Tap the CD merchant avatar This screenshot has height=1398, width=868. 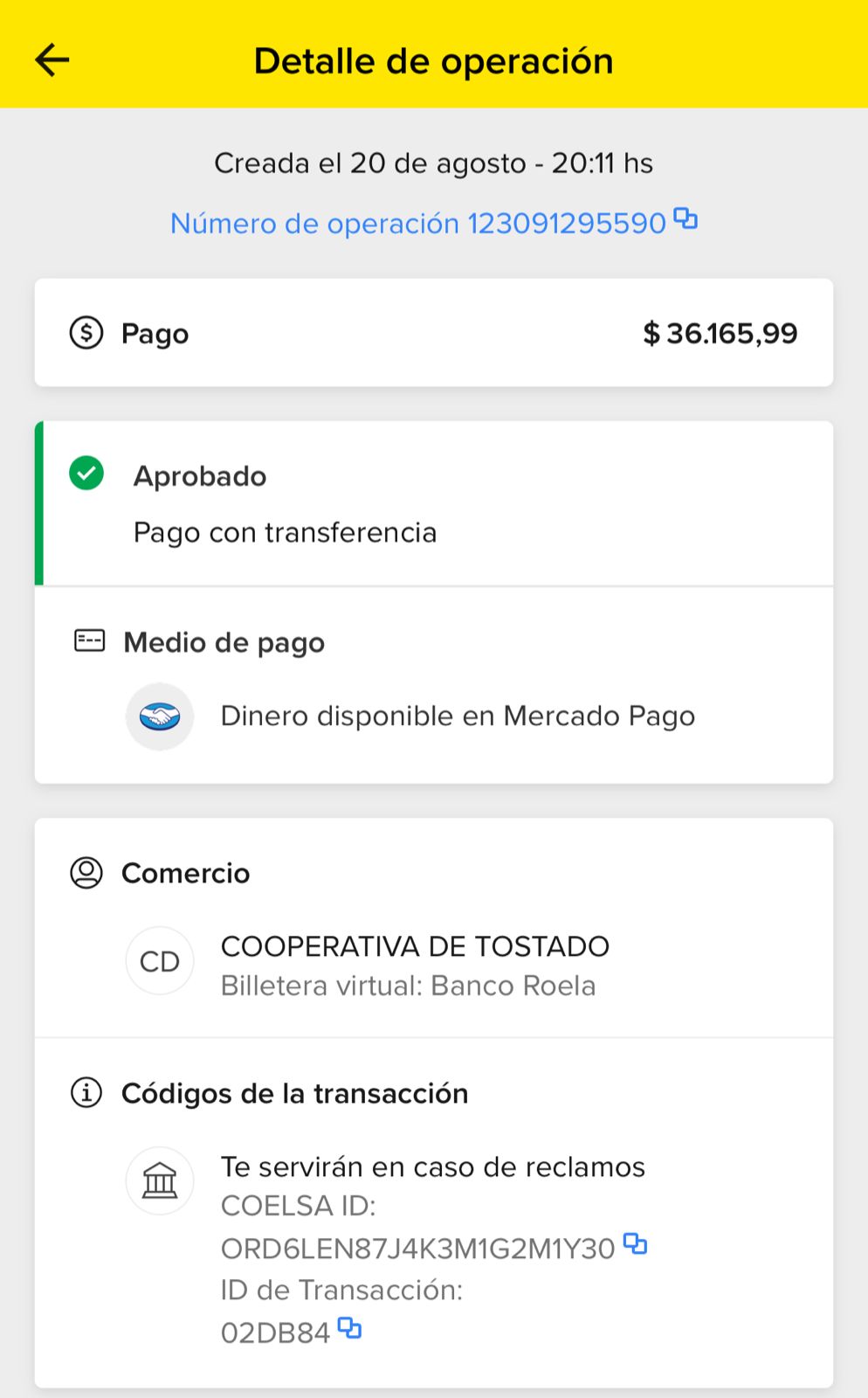[x=160, y=961]
